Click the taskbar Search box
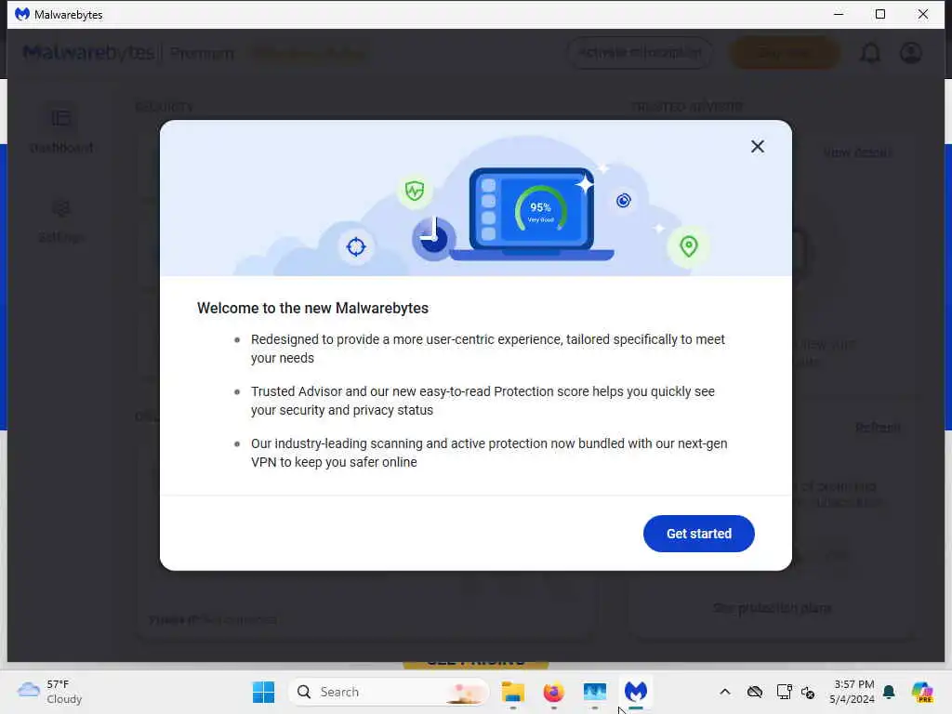 click(389, 692)
